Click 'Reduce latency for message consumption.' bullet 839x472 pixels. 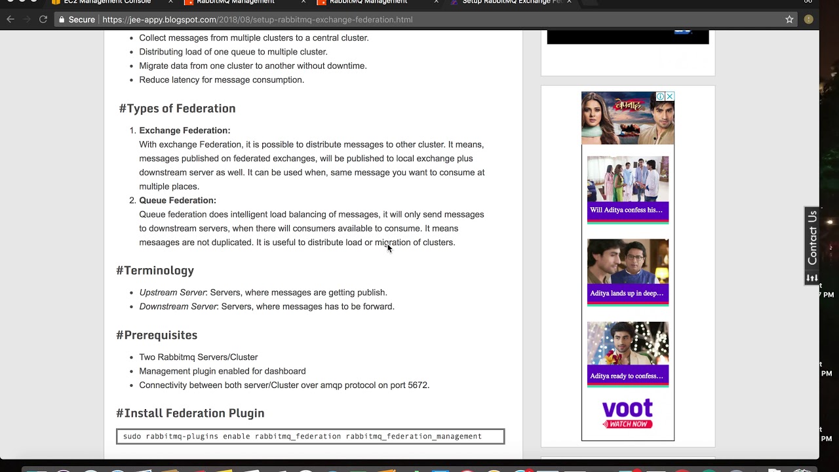[x=222, y=80]
